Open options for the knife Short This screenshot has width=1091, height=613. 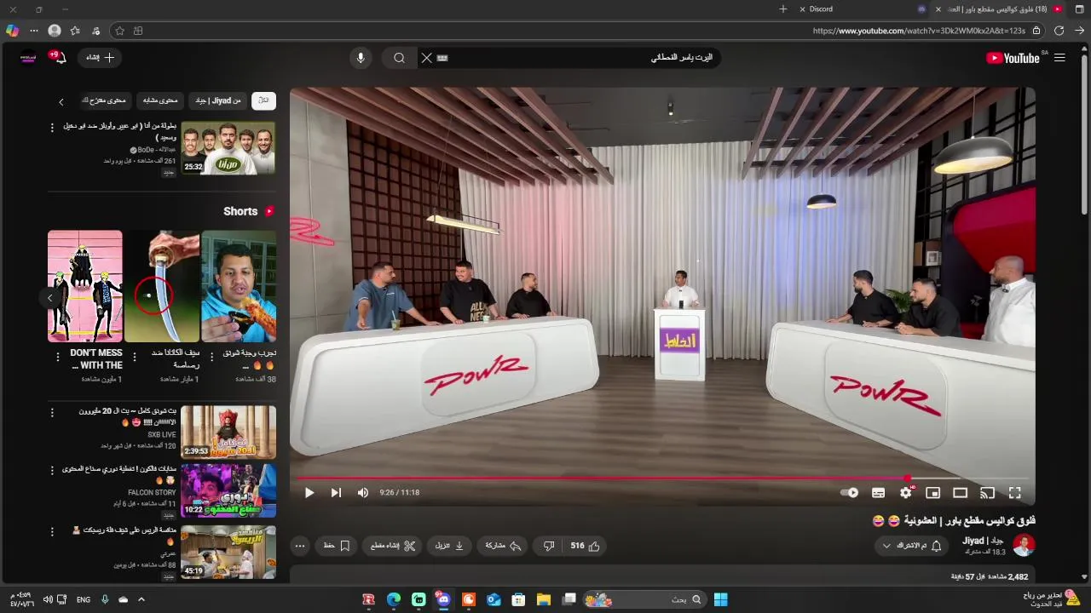[135, 357]
